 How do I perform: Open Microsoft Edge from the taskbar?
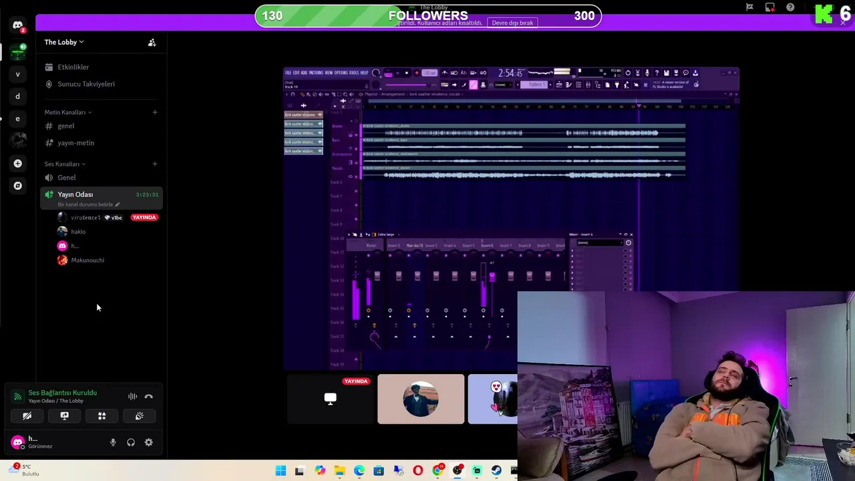tap(359, 471)
